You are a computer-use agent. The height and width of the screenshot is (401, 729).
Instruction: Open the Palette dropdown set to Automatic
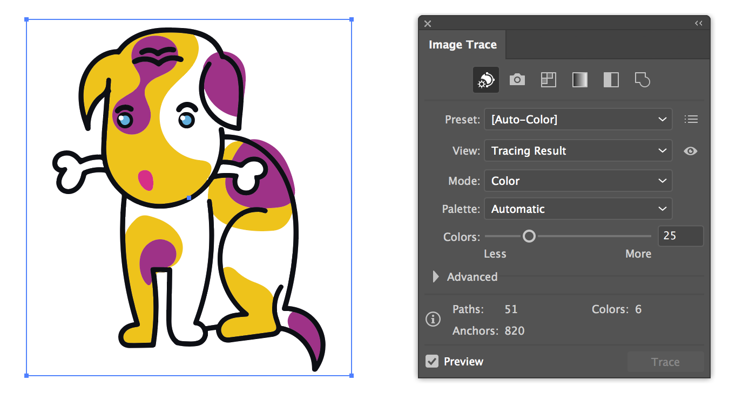pos(578,209)
